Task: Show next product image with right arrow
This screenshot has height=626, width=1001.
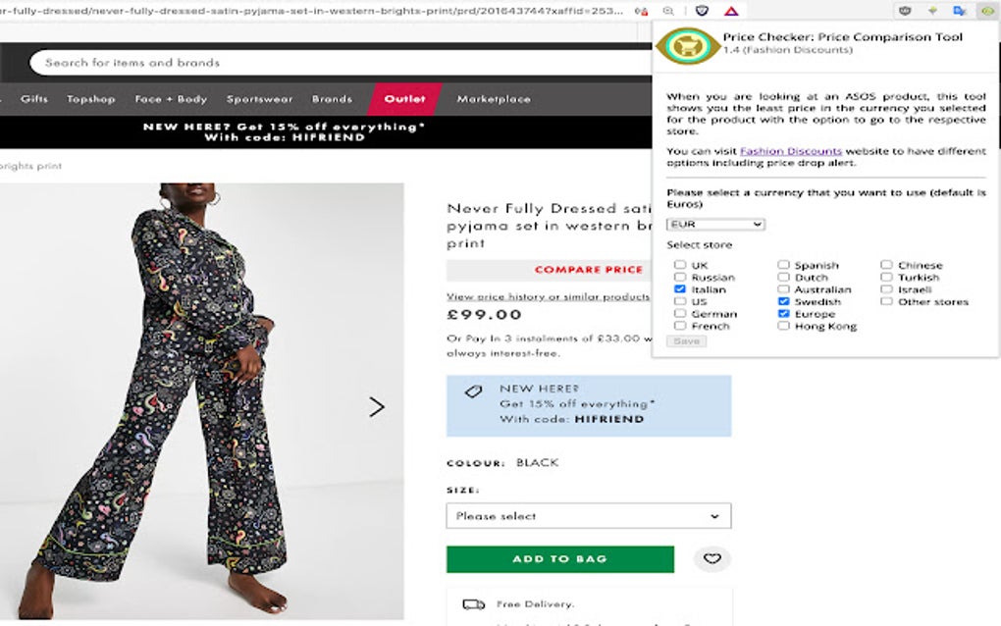Action: [x=377, y=406]
